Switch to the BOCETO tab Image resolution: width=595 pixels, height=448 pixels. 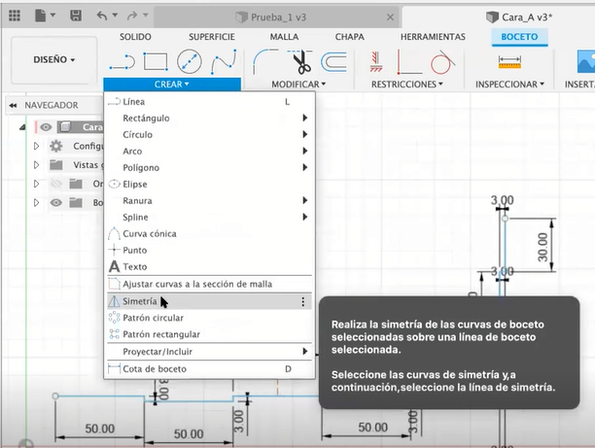[519, 37]
